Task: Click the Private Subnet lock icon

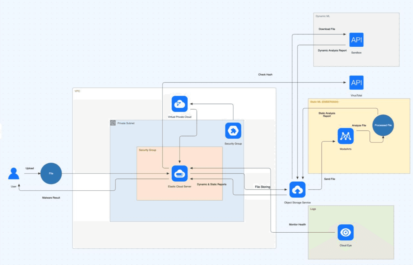Action: 113,123
